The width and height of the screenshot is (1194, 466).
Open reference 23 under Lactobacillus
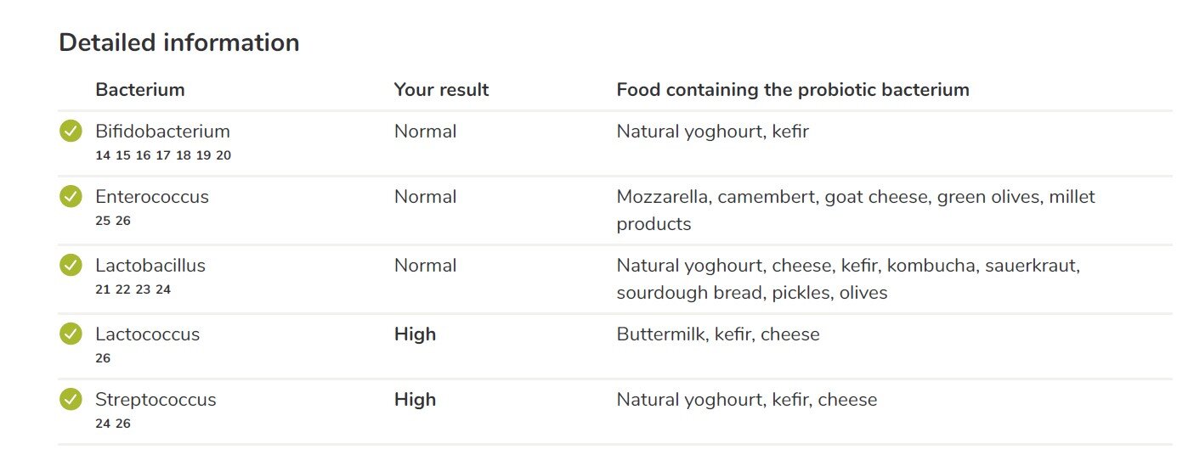143,289
